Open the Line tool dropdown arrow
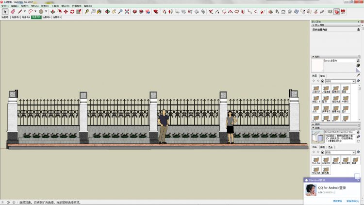 point(25,11)
